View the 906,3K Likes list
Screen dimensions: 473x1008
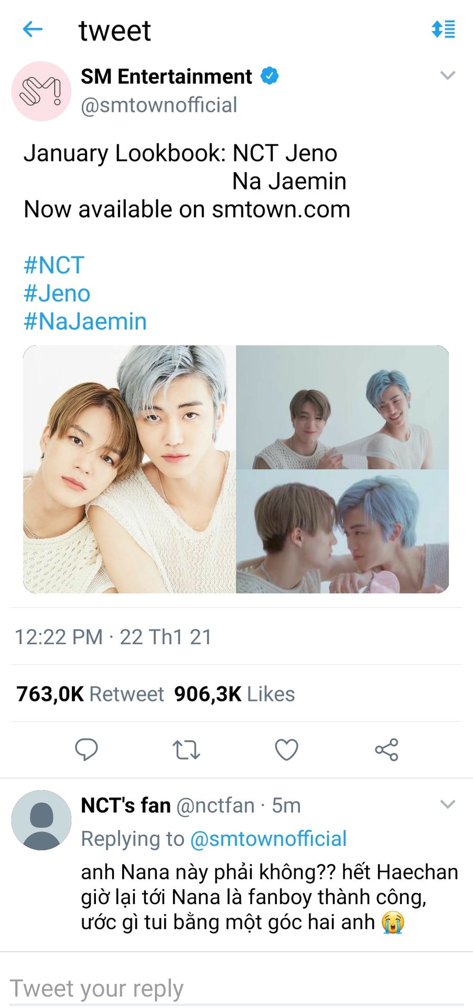coord(234,694)
